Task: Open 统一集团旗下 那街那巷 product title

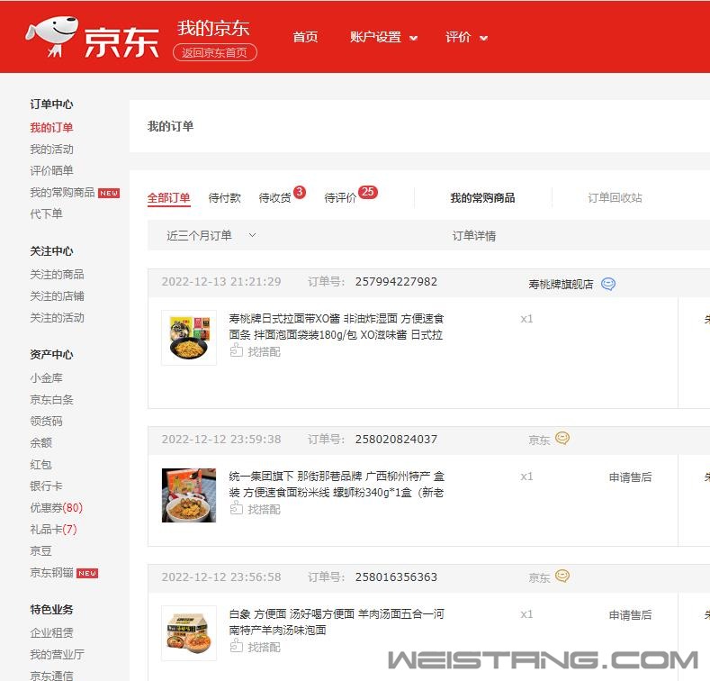Action: (336, 485)
